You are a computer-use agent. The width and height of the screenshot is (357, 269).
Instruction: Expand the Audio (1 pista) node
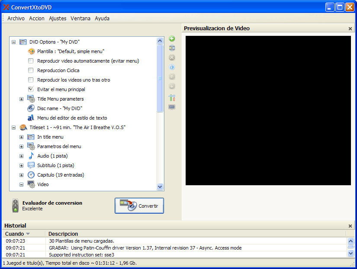tap(21, 156)
